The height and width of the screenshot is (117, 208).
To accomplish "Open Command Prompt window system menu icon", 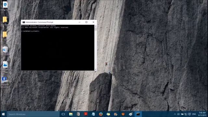I will click(x=24, y=22).
